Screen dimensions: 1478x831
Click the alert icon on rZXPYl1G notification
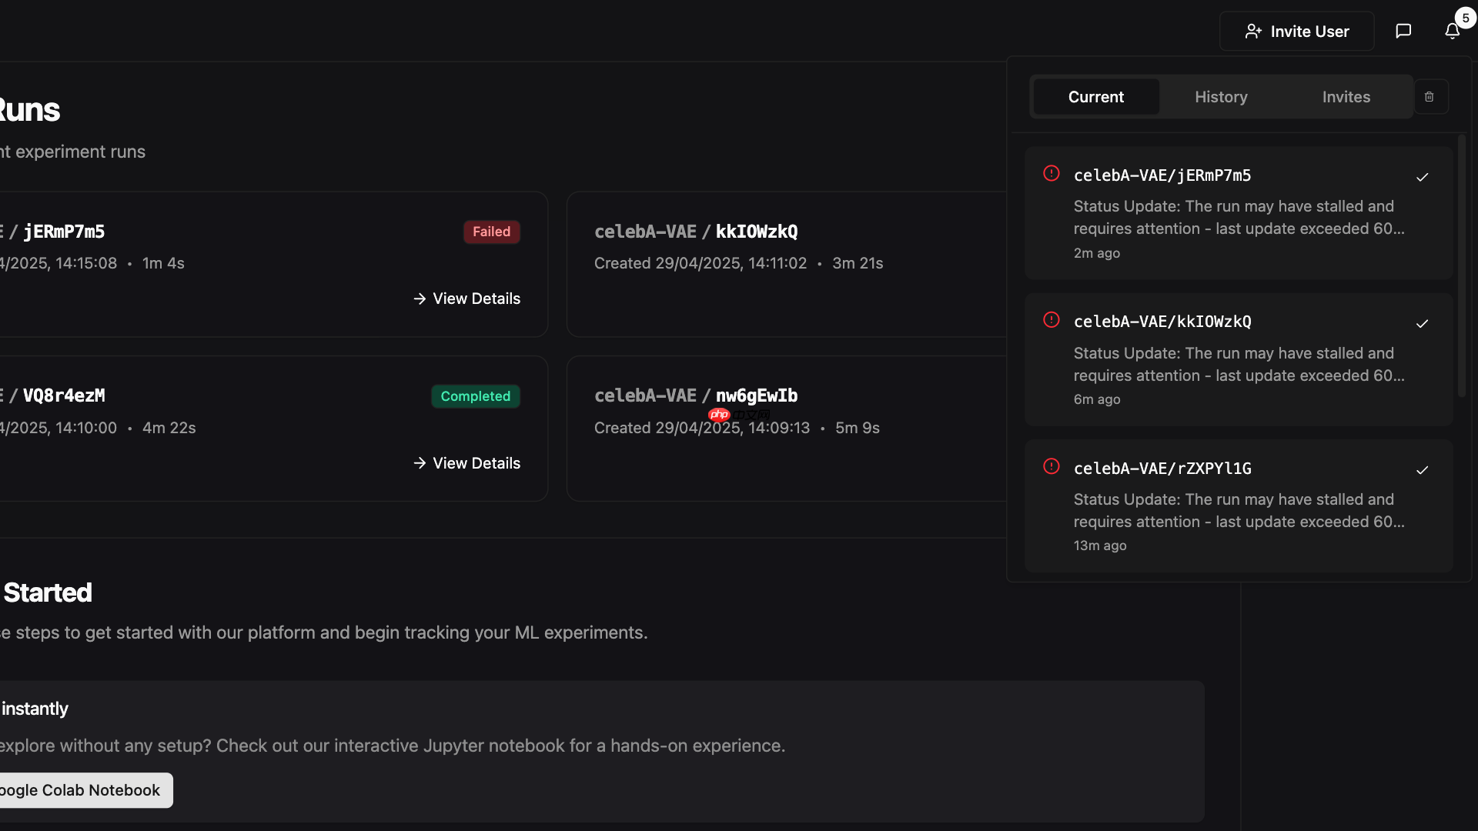click(1052, 466)
